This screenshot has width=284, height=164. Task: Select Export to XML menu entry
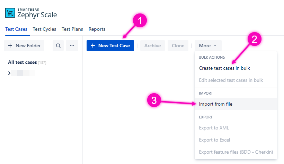click(x=214, y=128)
